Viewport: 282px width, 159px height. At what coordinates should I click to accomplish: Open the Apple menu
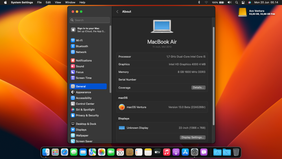coord(5,2)
